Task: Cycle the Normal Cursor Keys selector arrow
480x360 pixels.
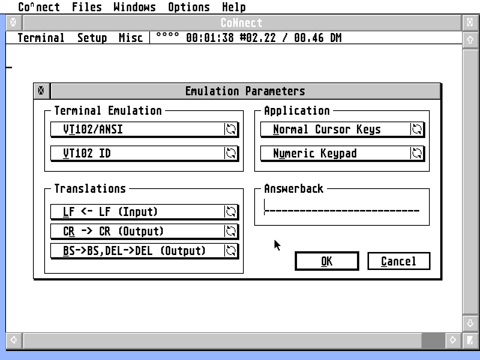Action: point(417,129)
